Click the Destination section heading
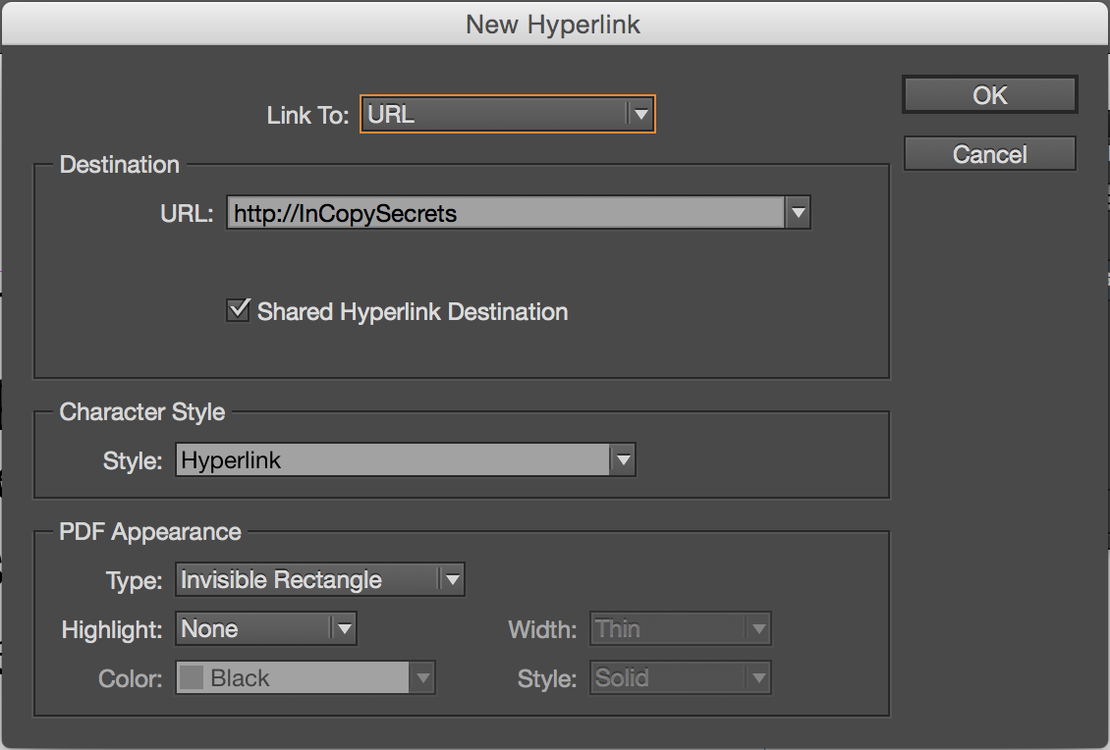1110x750 pixels. pyautogui.click(x=120, y=165)
